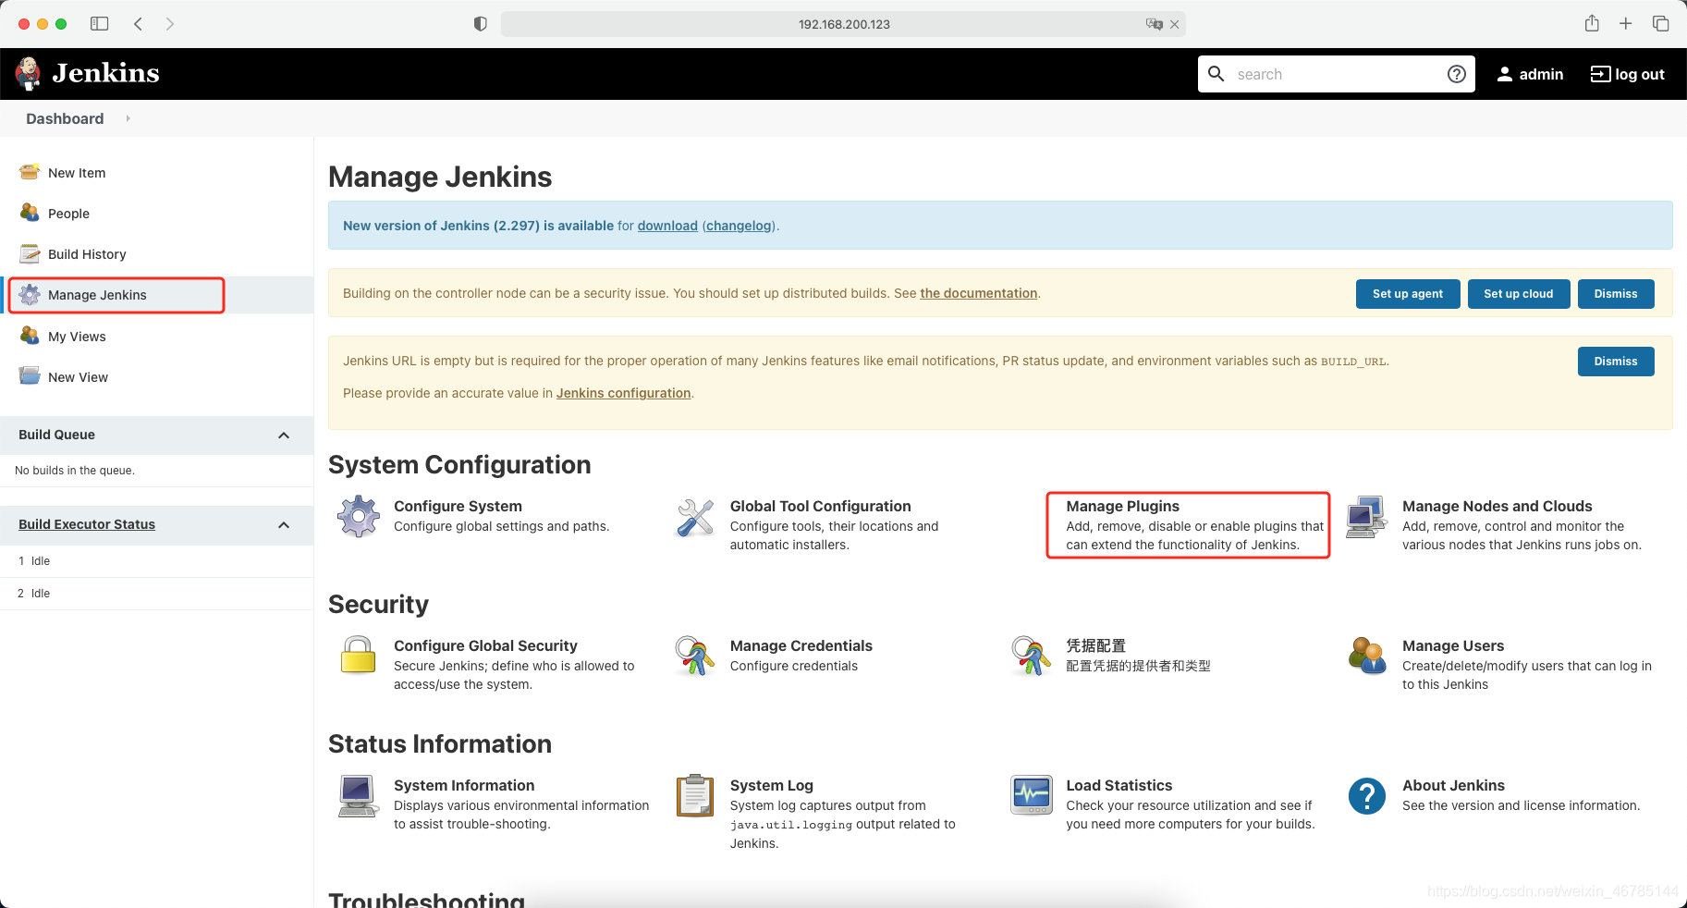Click the Global Tool Configuration wrench icon

695,518
